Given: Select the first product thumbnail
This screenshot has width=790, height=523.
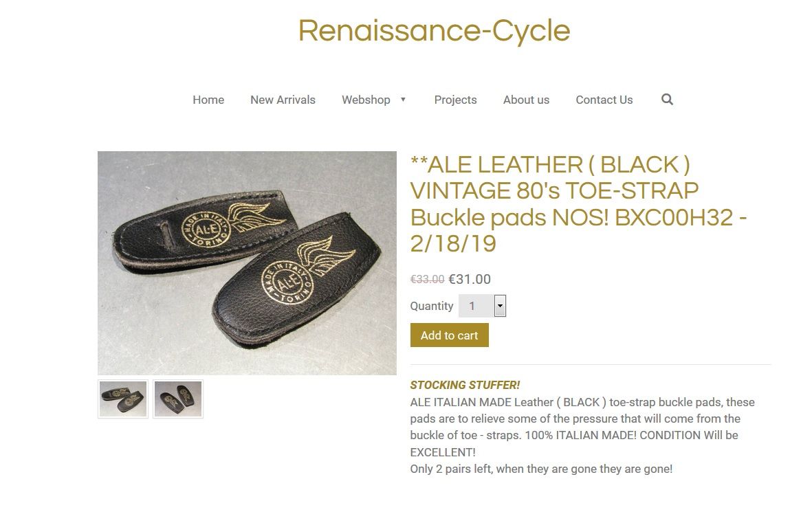Looking at the screenshot, I should [123, 399].
